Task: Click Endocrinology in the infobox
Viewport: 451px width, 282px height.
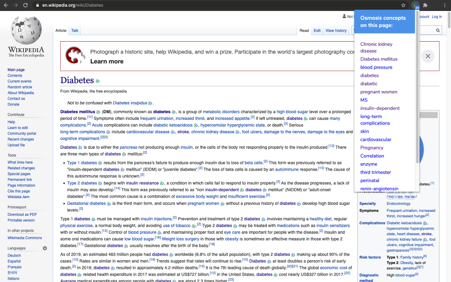Action: pyautogui.click(x=399, y=203)
